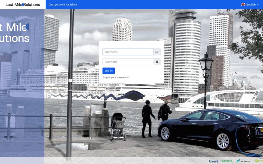
Task: Click the eViolin partner logo
Action: (227, 161)
